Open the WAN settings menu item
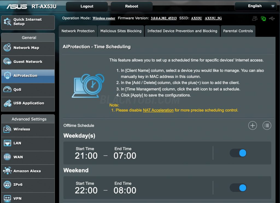The height and width of the screenshot is (203, 280). click(28, 157)
